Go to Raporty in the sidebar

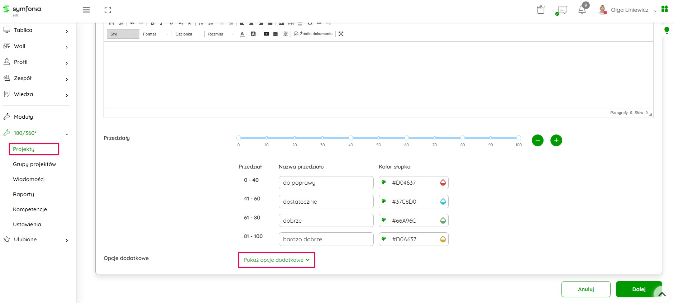pyautogui.click(x=24, y=194)
